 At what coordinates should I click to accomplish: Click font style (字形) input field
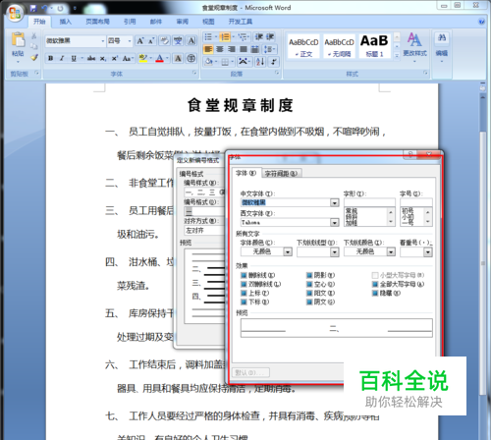pos(369,202)
